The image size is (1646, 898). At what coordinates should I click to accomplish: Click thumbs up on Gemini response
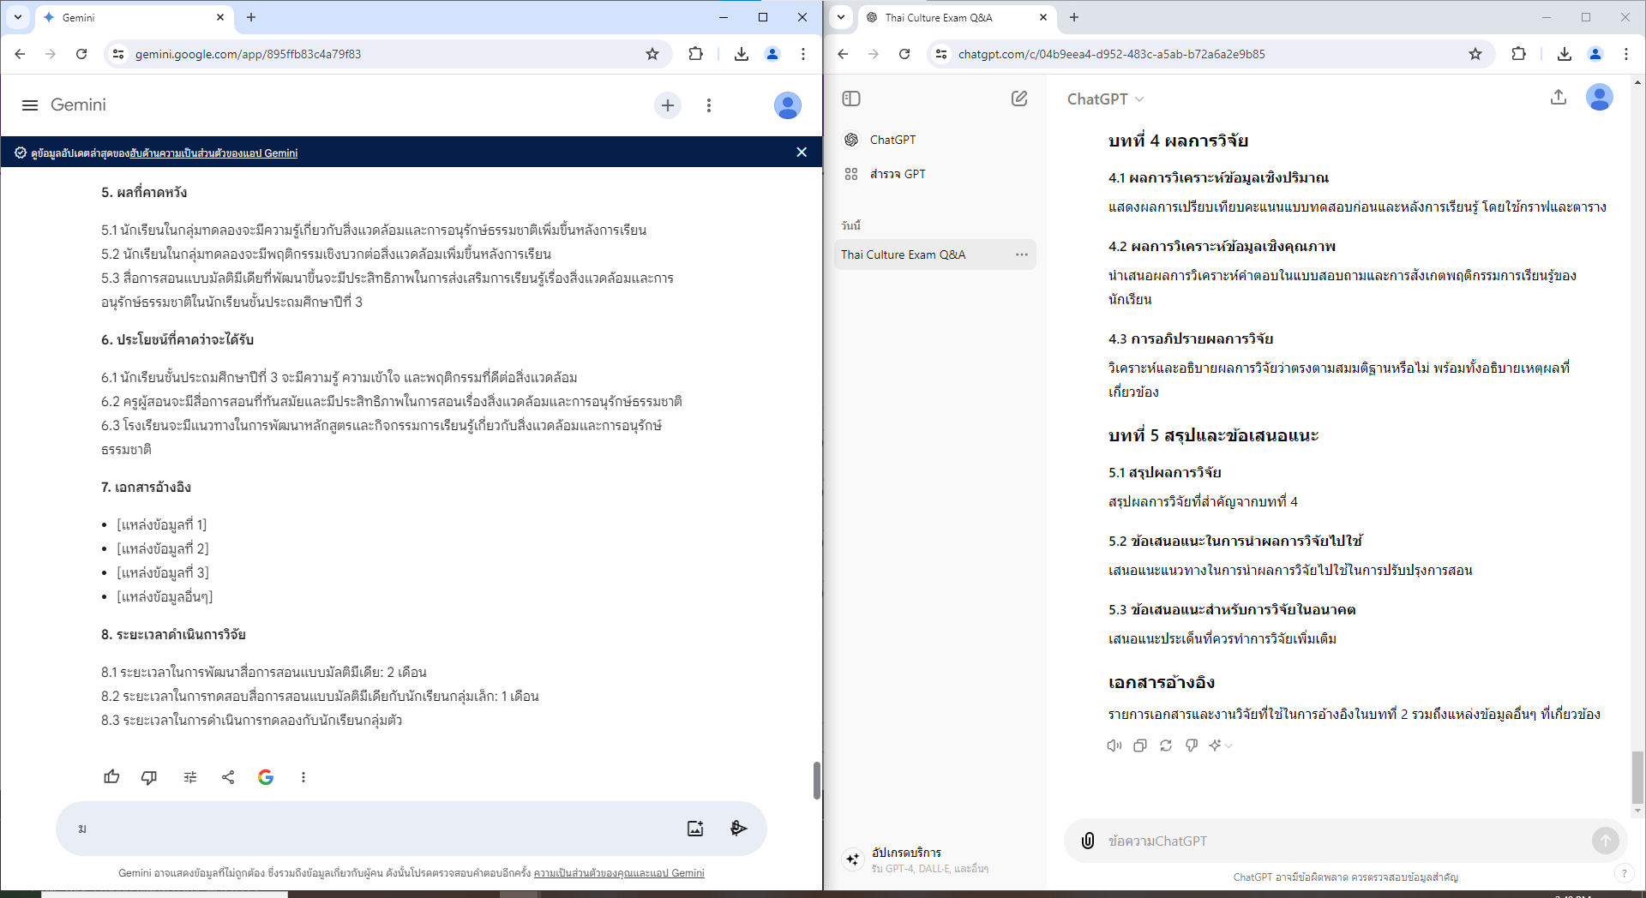coord(111,777)
